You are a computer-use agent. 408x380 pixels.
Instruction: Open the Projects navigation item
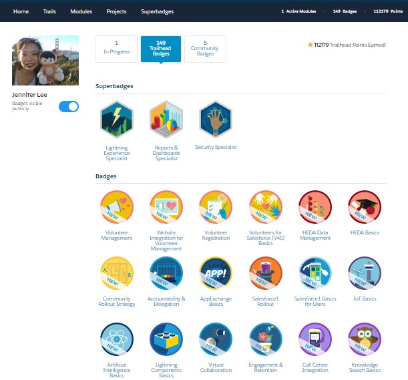[116, 11]
